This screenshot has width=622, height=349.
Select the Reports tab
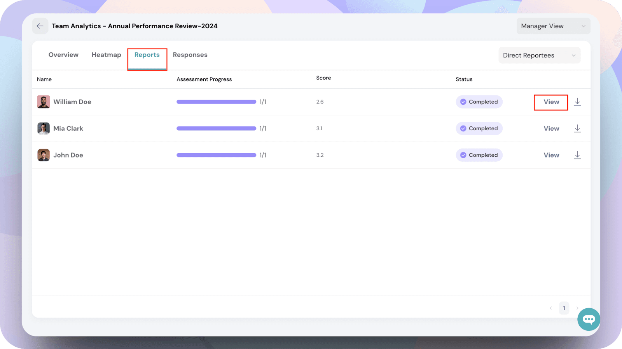tap(147, 55)
